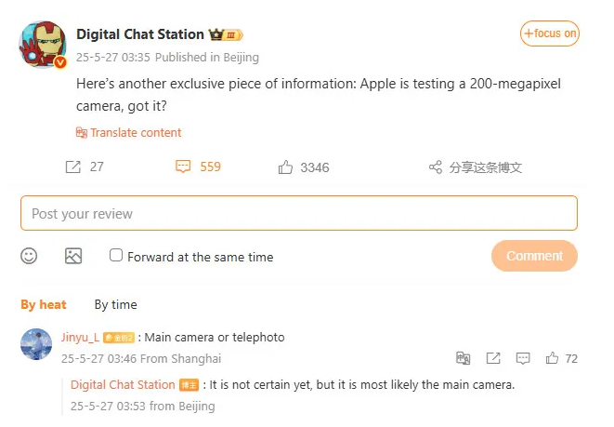Reply to Jinyu_L's comment via speech bubble icon
Image resolution: width=614 pixels, height=427 pixels.
(x=523, y=358)
